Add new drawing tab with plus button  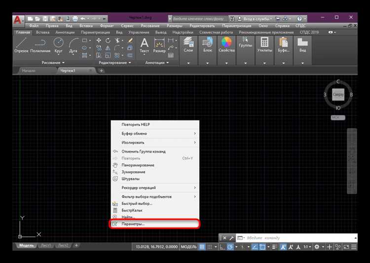101,71
